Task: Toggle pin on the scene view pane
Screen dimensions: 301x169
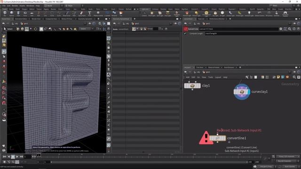Action: pyautogui.click(x=90, y=23)
